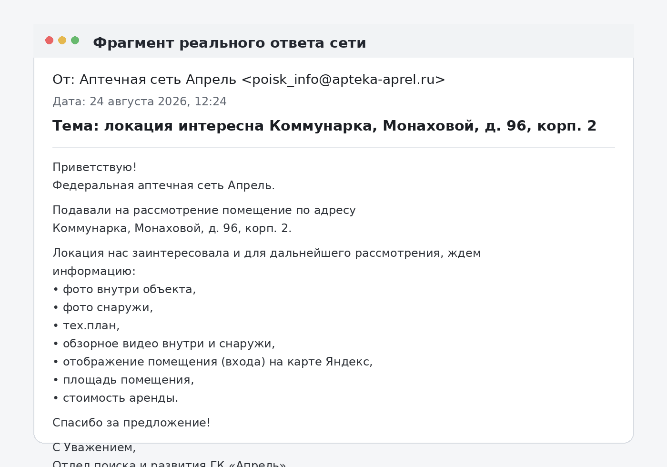Click the line beginning "Локация нас заинтересовала"
The width and height of the screenshot is (667, 467).
[267, 253]
